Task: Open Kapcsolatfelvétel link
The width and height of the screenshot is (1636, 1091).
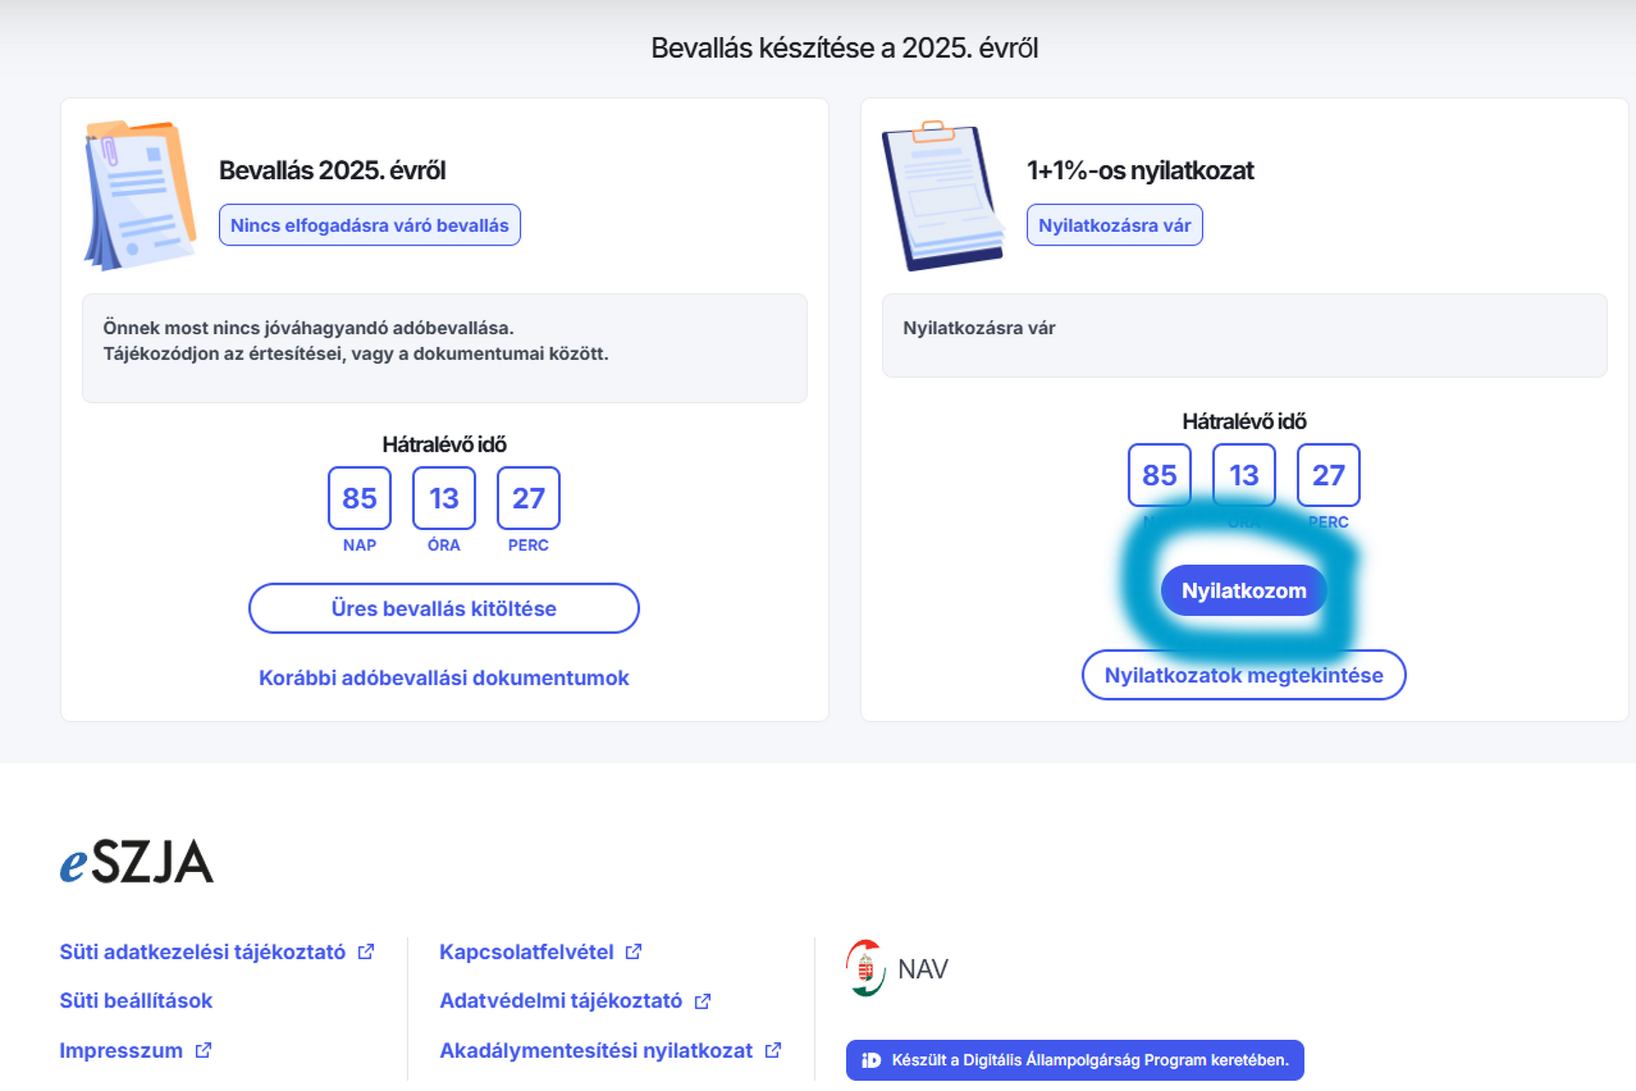Action: pos(527,952)
